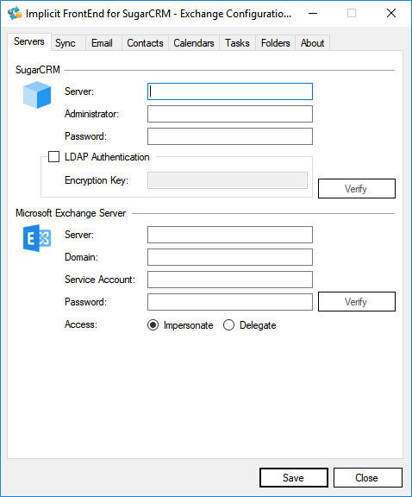The width and height of the screenshot is (412, 497).
Task: Click the Service Account input field
Action: tap(230, 280)
